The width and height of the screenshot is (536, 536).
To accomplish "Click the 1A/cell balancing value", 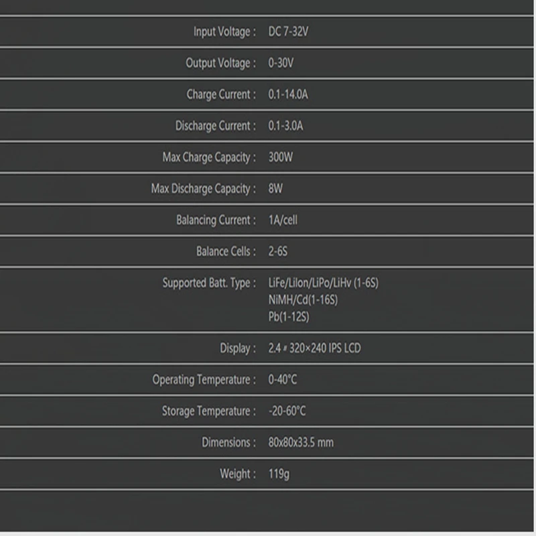I will pos(283,220).
